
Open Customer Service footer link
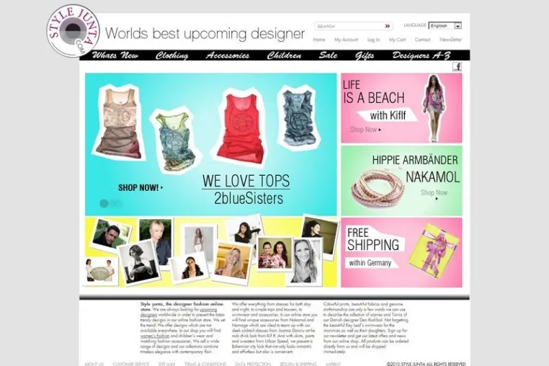(130, 364)
